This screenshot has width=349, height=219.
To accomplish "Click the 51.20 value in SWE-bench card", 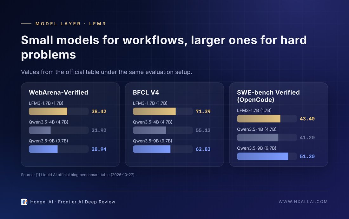I will click(x=307, y=157).
